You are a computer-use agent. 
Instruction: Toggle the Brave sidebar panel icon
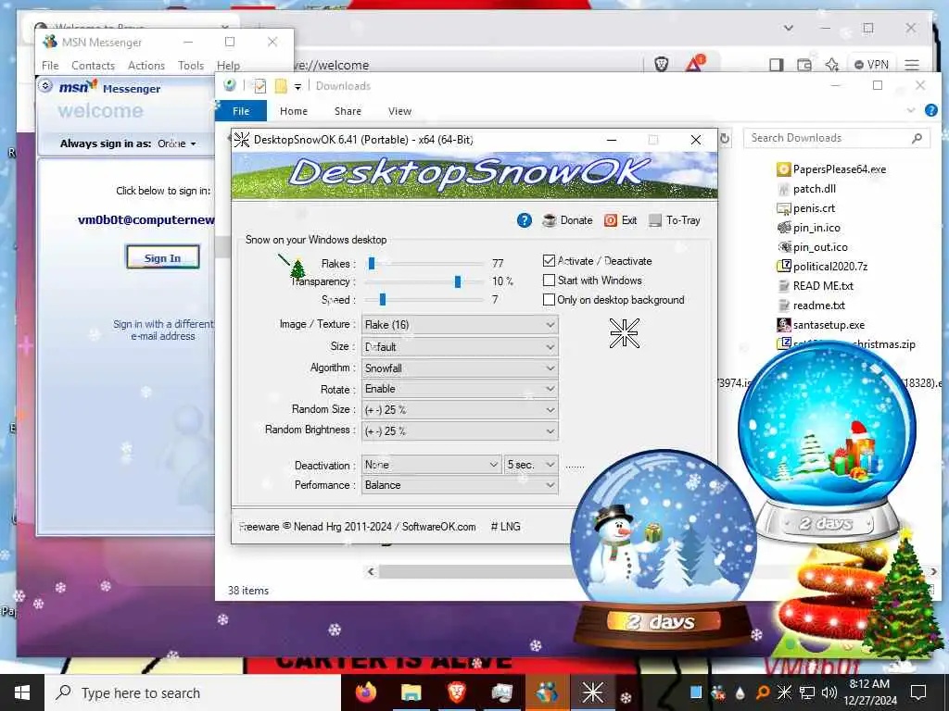point(776,65)
